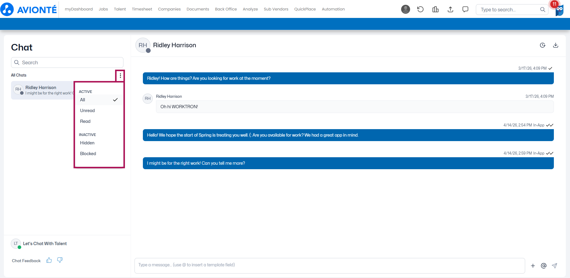Open the Talent menu

click(x=120, y=9)
